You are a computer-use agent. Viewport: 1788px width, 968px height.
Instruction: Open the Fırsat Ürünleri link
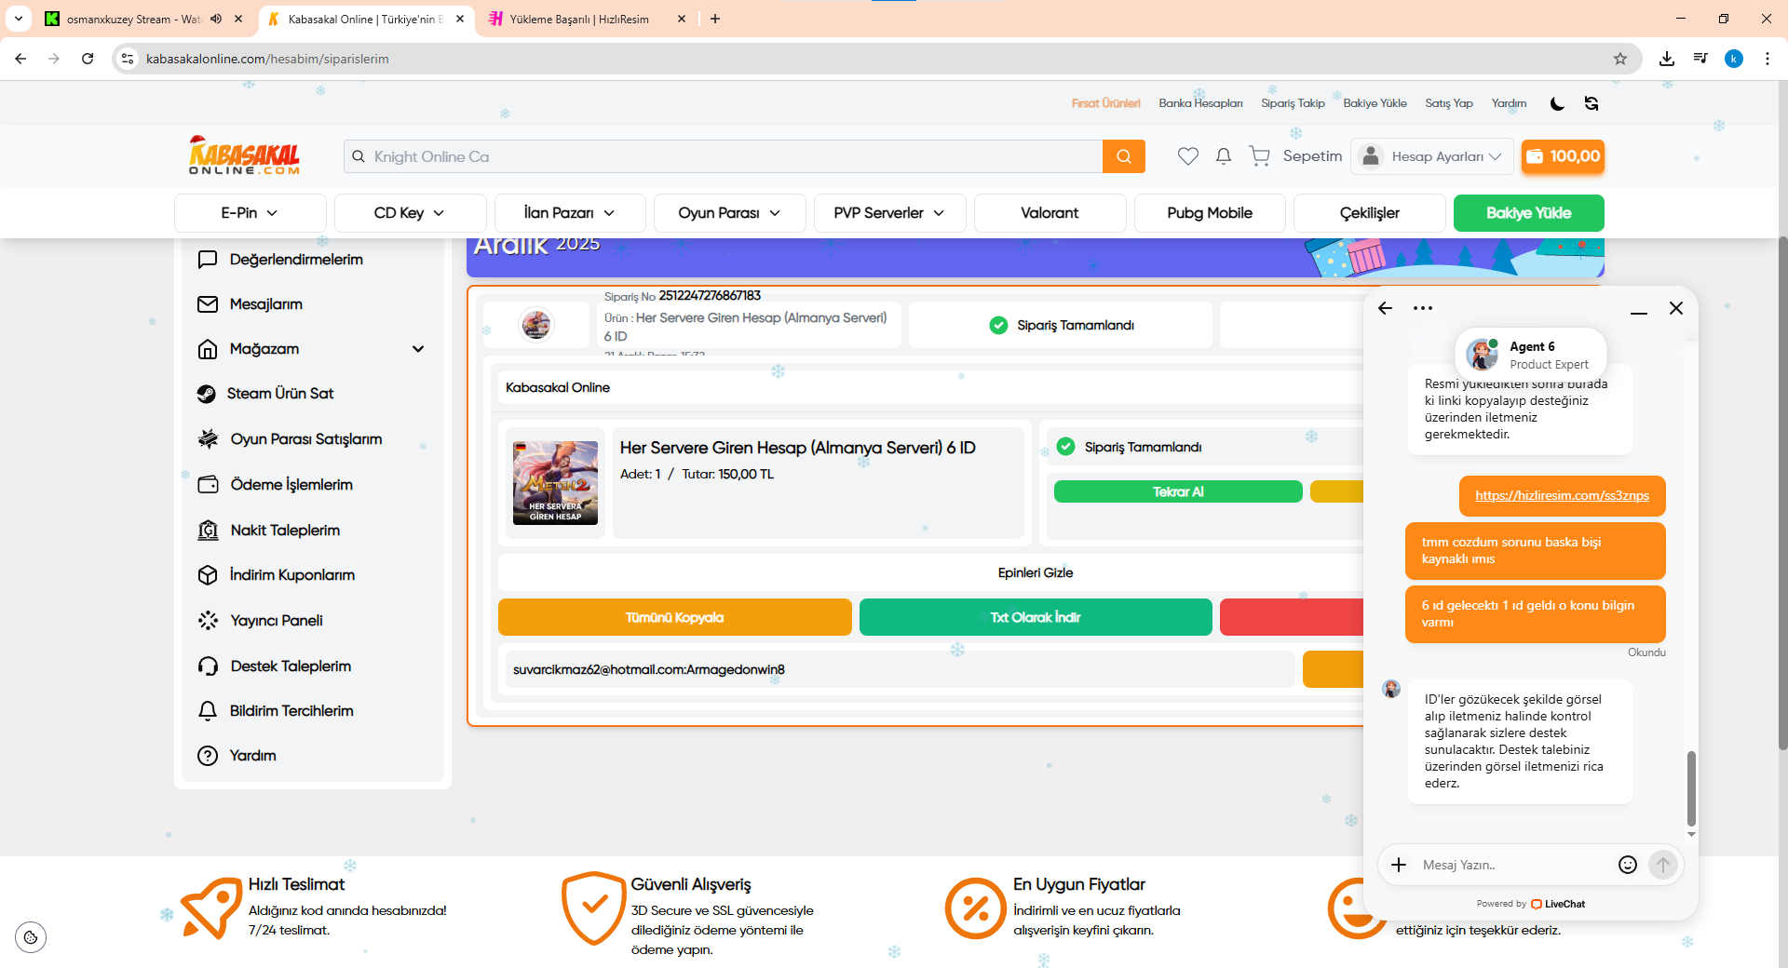1105,103
